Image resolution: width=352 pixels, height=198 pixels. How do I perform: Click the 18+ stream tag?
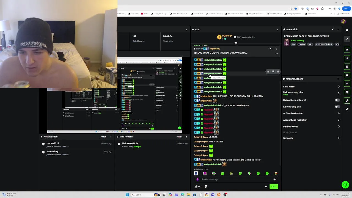point(293,44)
